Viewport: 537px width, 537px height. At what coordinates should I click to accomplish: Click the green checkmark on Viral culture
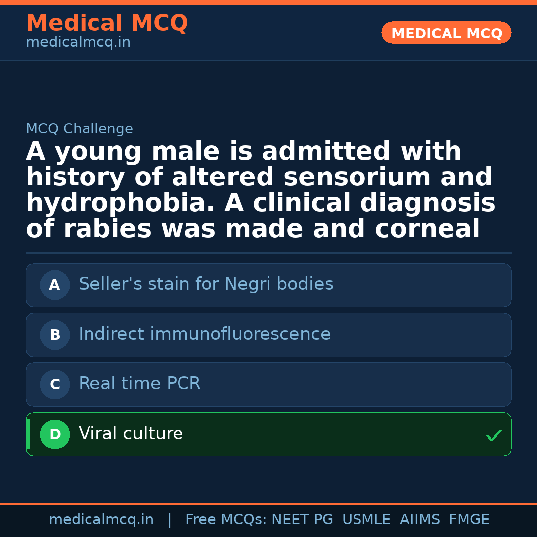493,436
